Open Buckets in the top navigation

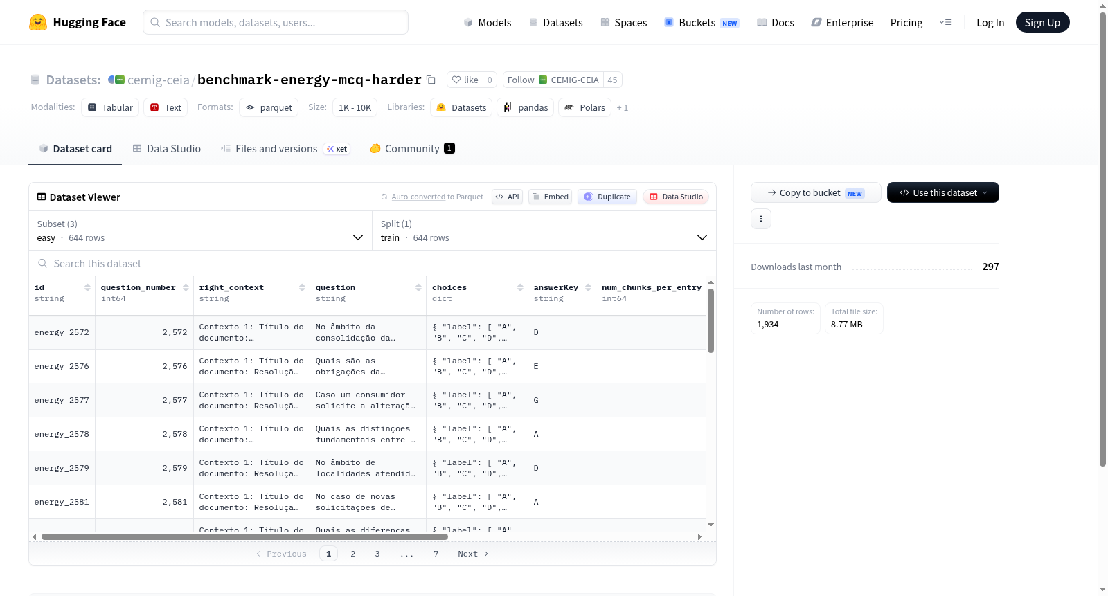[702, 23]
